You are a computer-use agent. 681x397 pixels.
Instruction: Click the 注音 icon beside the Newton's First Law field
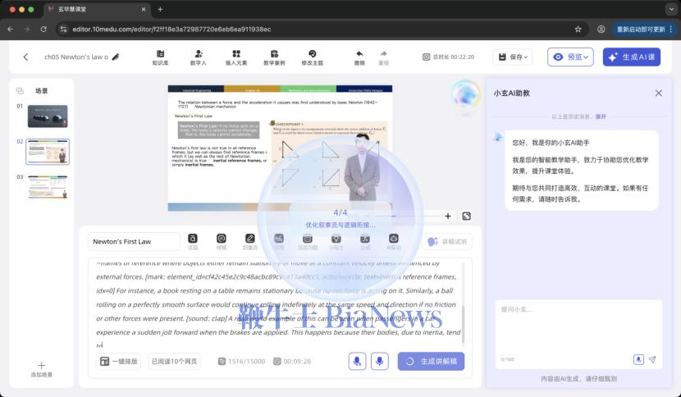click(x=192, y=239)
